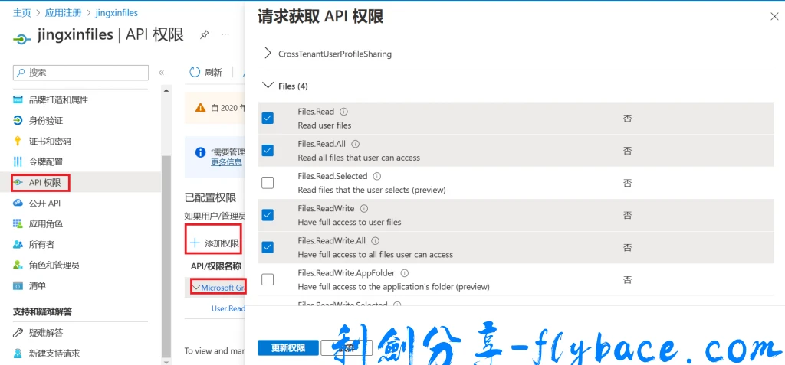Show info tooltip for Files.ReadWrite
785x365 pixels.
click(364, 208)
